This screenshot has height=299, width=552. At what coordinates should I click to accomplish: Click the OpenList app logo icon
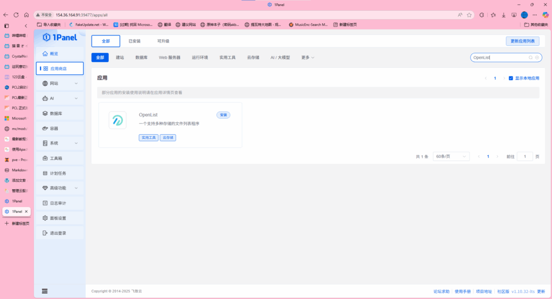point(117,121)
